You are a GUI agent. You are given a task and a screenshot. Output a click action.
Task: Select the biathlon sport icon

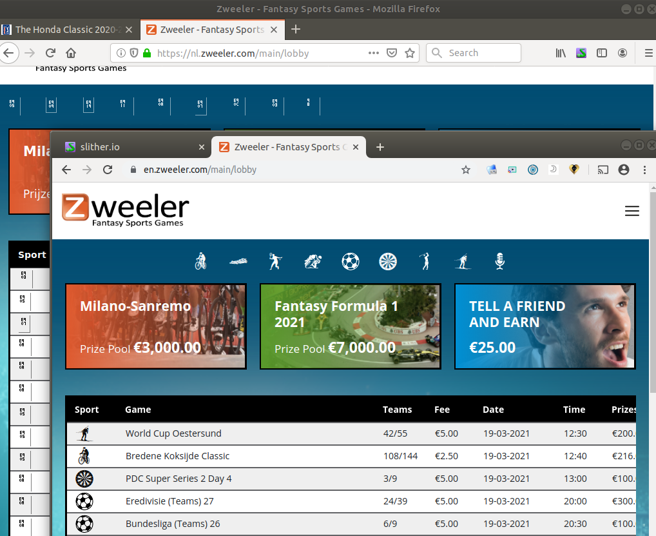tap(463, 261)
